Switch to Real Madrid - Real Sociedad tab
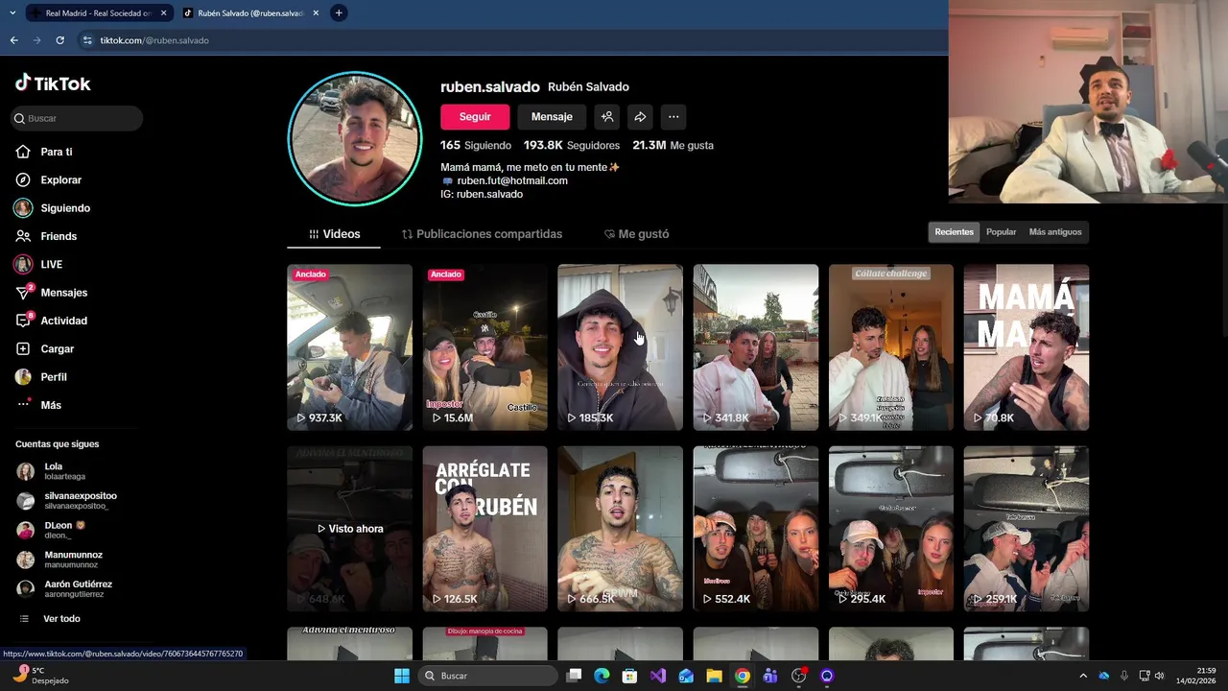The height and width of the screenshot is (691, 1228). [x=98, y=13]
